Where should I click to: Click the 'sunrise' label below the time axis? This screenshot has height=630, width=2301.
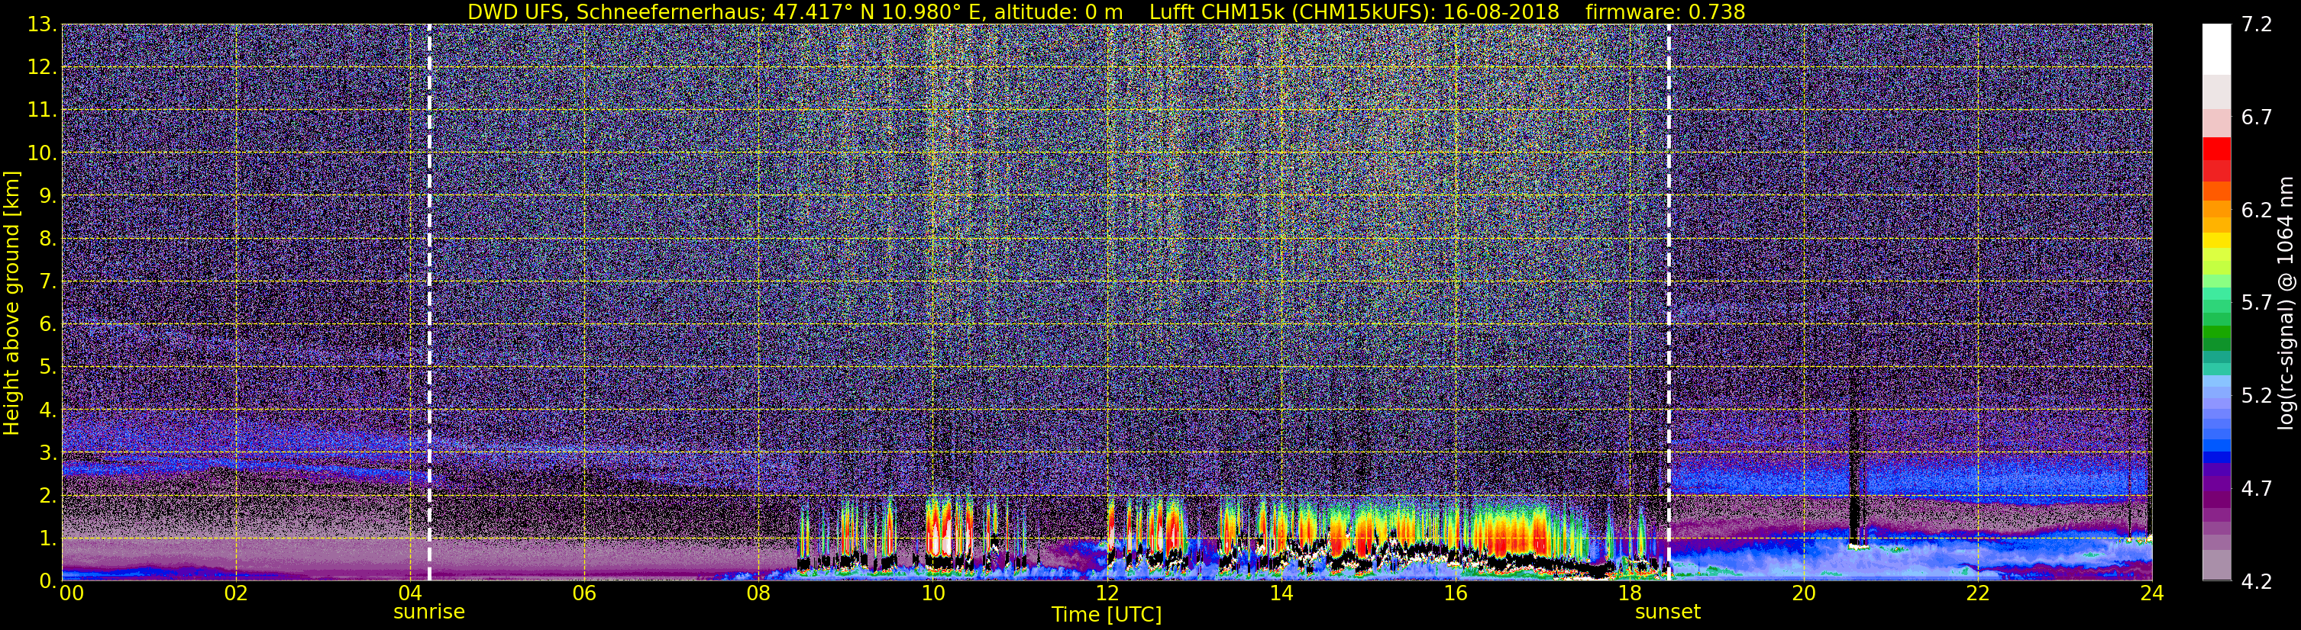click(428, 612)
